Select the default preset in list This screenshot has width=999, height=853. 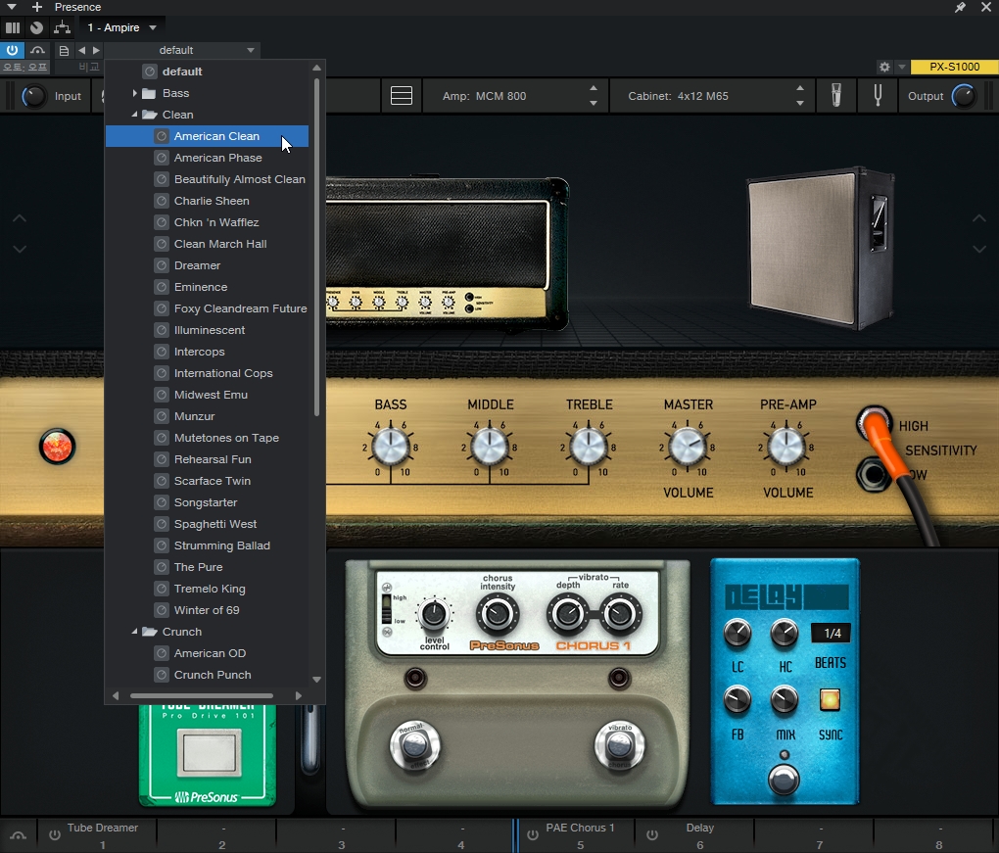click(x=207, y=71)
